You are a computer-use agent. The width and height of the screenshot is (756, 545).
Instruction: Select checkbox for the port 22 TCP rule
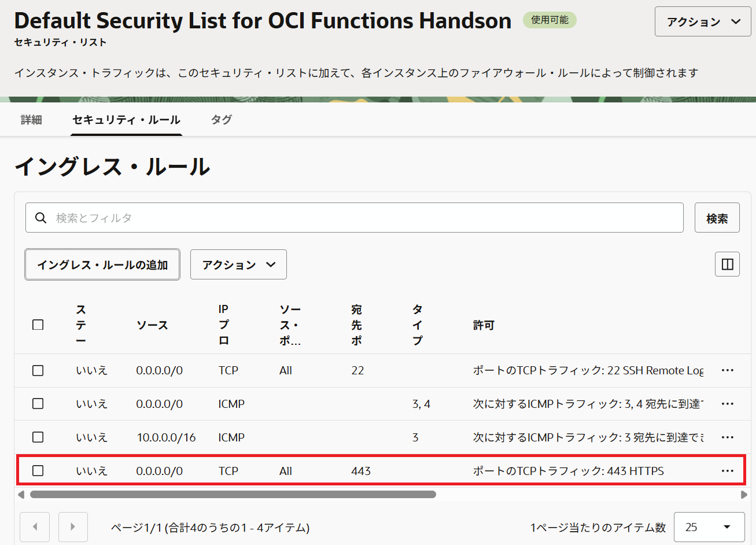(x=38, y=370)
